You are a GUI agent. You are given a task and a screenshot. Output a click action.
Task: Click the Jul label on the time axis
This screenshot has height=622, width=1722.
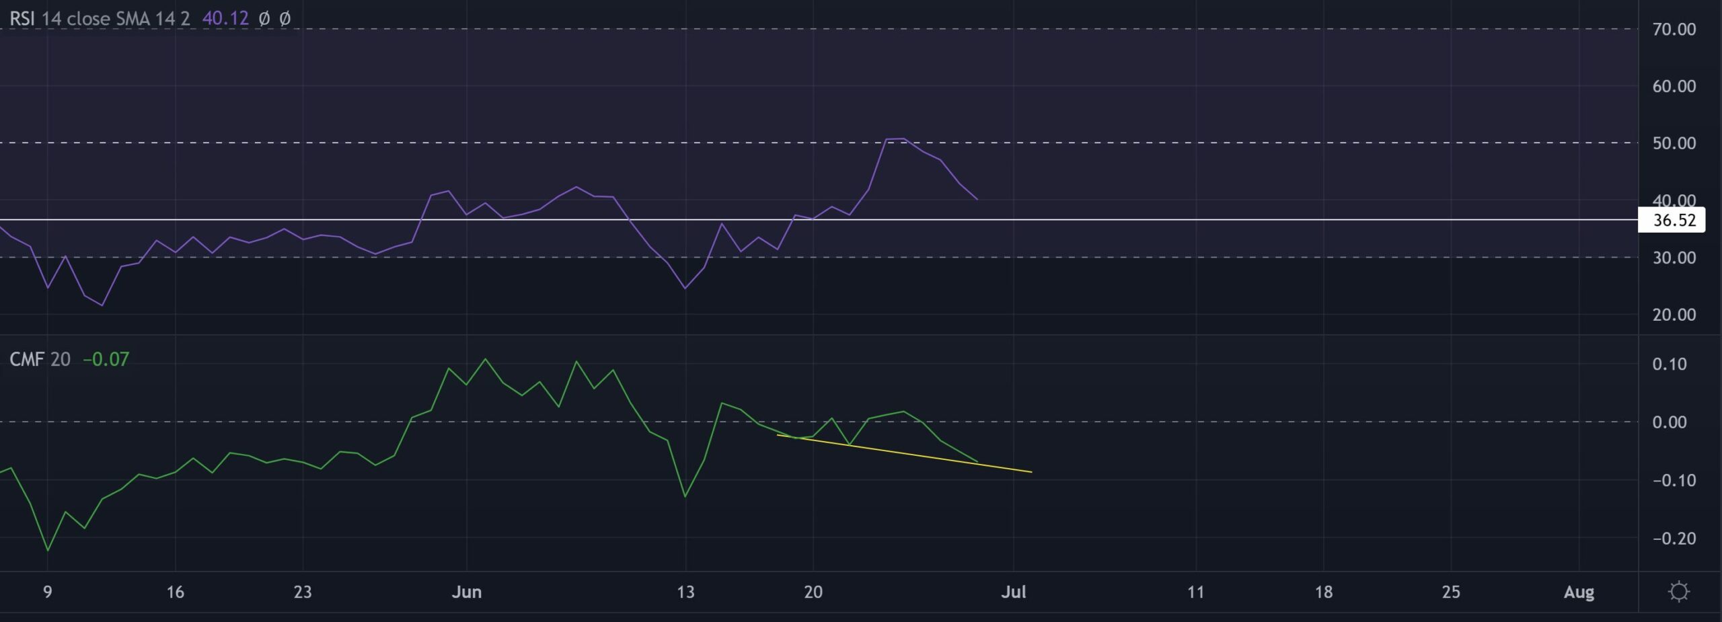tap(1014, 592)
